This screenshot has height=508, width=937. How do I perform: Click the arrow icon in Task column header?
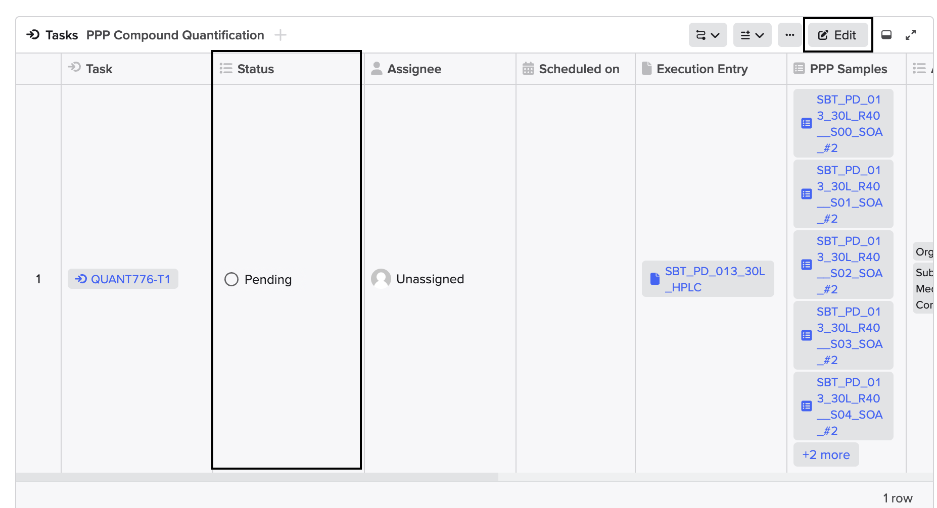(74, 67)
